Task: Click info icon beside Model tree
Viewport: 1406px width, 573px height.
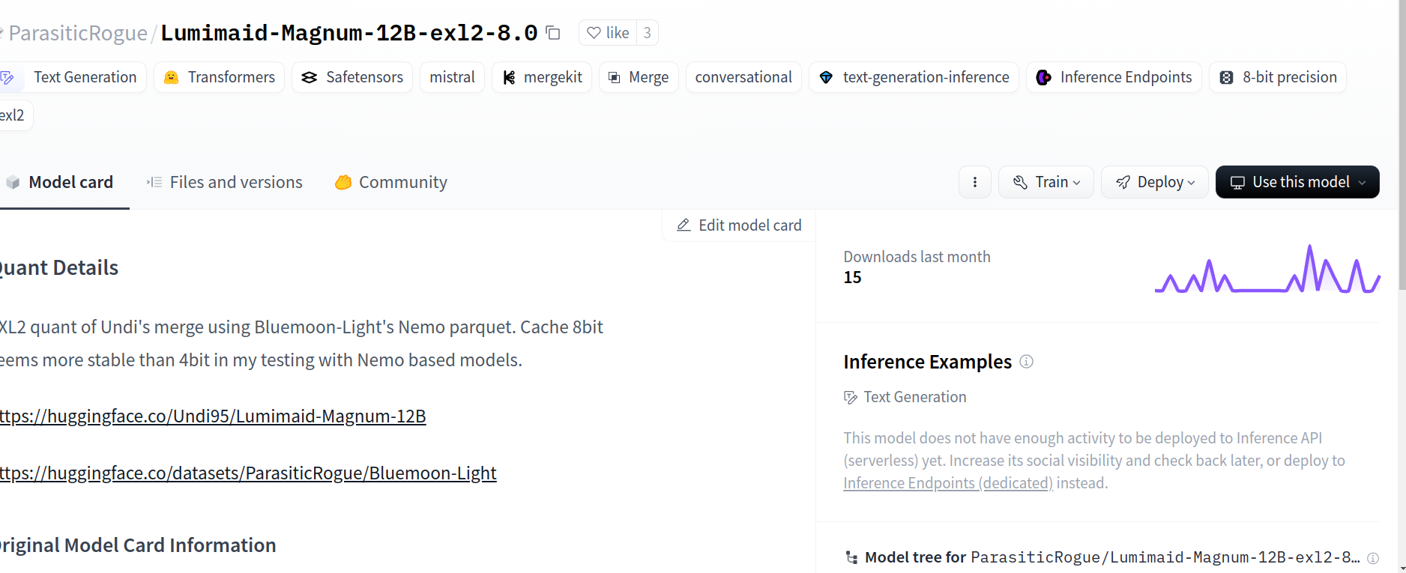Action: [1373, 558]
